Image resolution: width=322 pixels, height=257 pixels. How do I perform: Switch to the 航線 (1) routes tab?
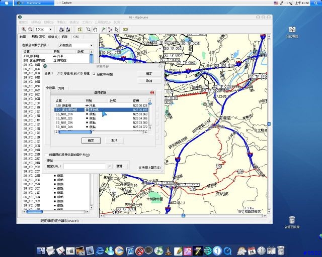click(53, 37)
